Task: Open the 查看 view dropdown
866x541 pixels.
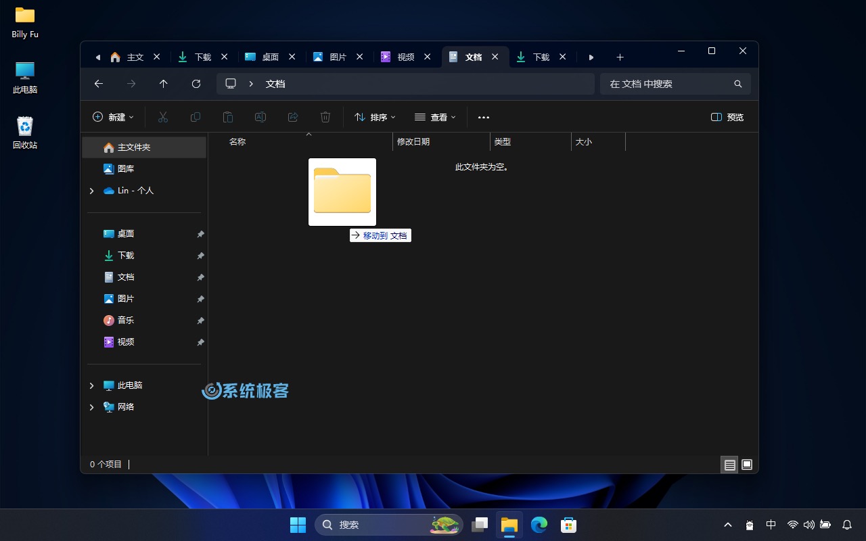Action: point(435,117)
